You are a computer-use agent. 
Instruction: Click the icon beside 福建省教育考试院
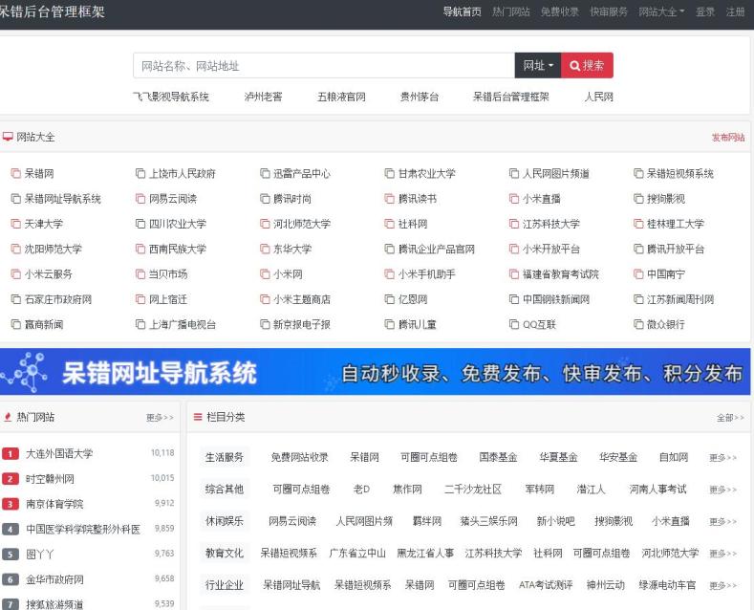tap(514, 274)
